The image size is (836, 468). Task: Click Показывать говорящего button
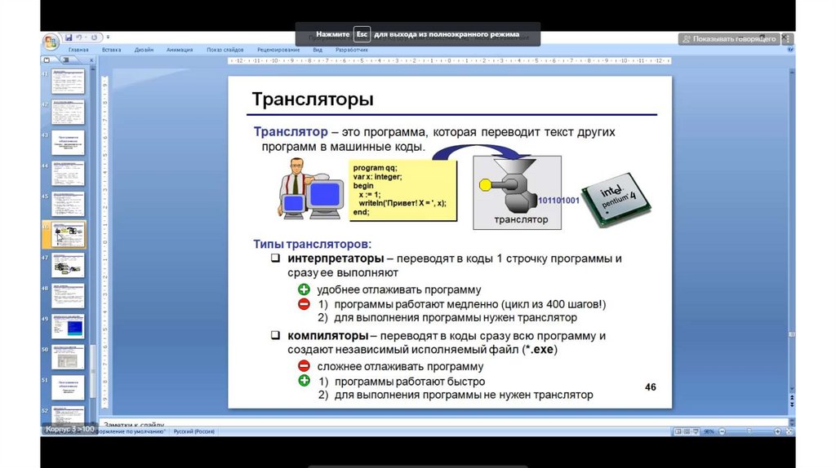click(727, 38)
